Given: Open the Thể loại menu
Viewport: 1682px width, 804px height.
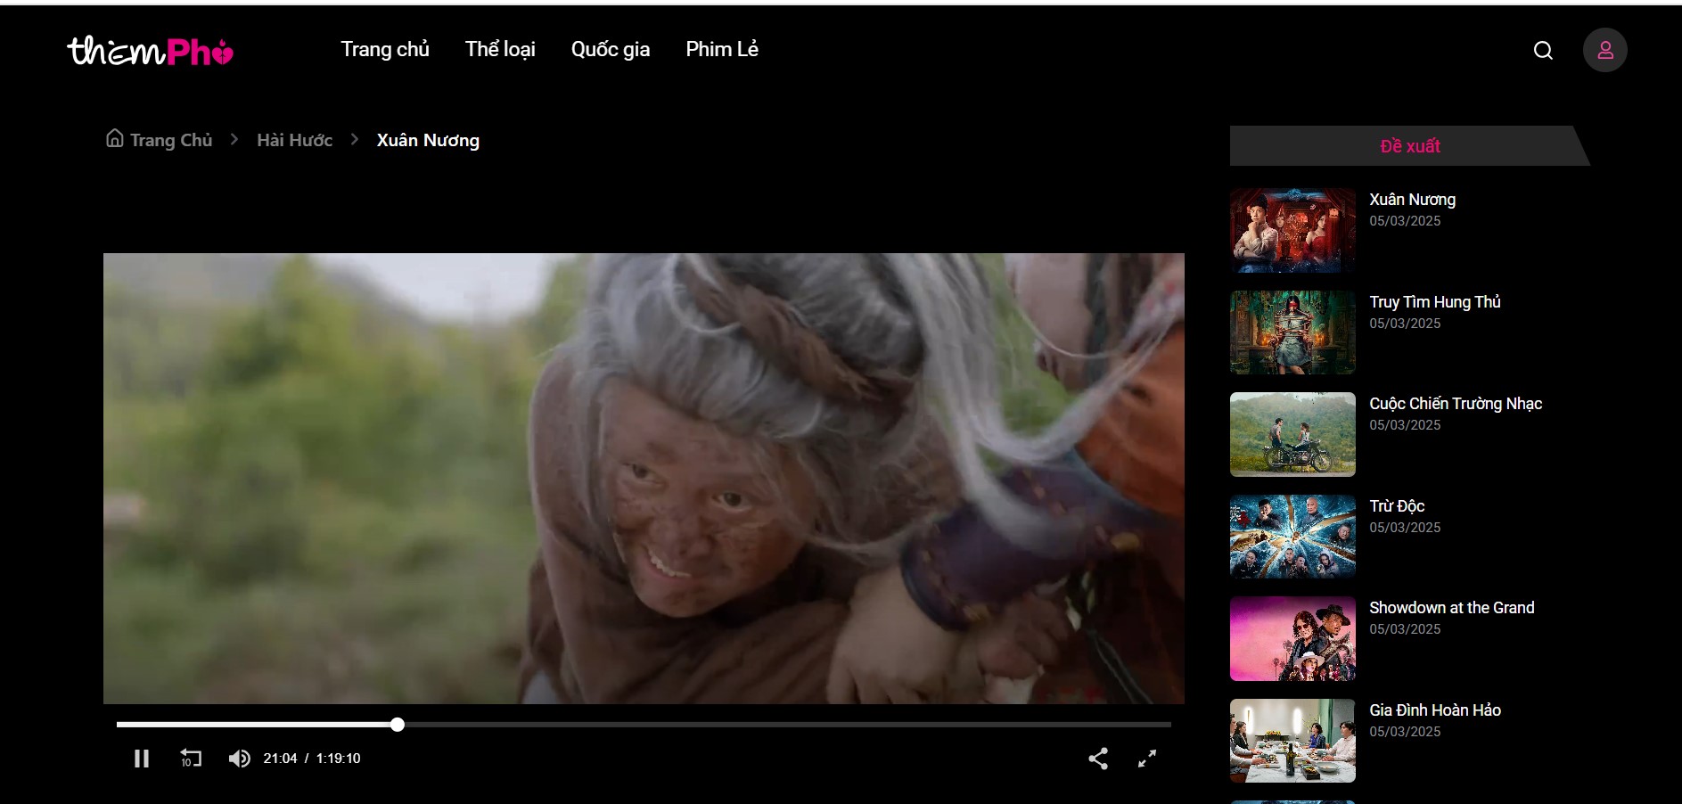Looking at the screenshot, I should (x=500, y=50).
